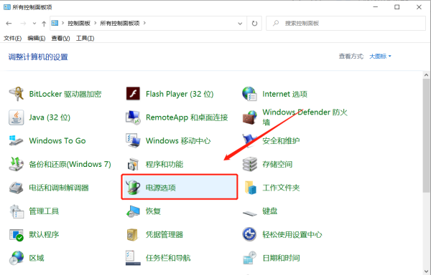This screenshot has width=431, height=275.
Task: Open the 电源选项 battery icon
Action: click(x=133, y=188)
